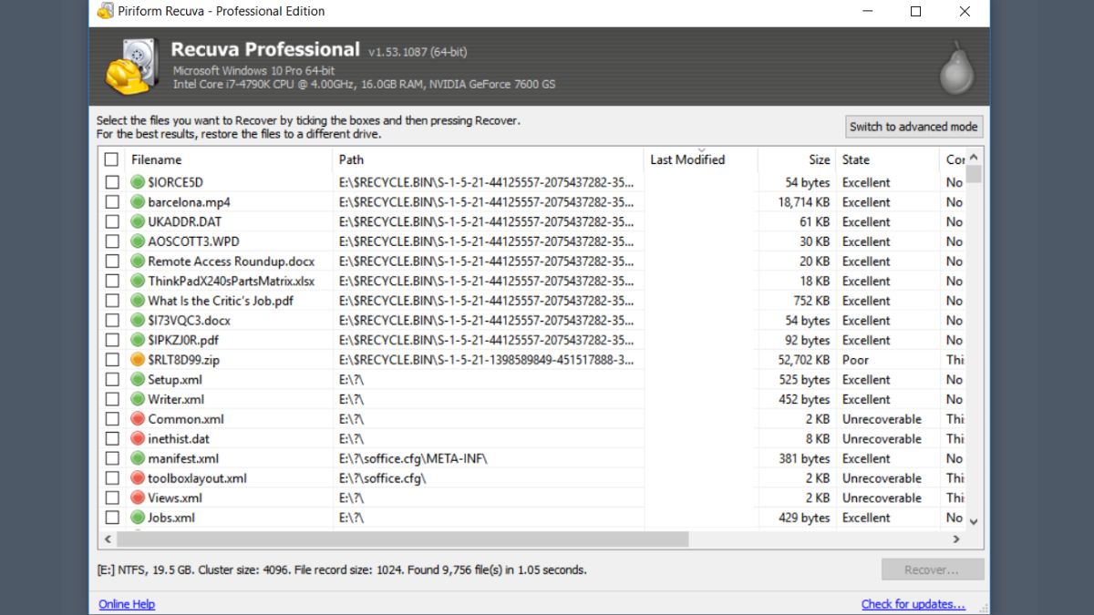This screenshot has width=1094, height=615.
Task: Click green status dot for Jobs.xml
Action: [x=139, y=518]
